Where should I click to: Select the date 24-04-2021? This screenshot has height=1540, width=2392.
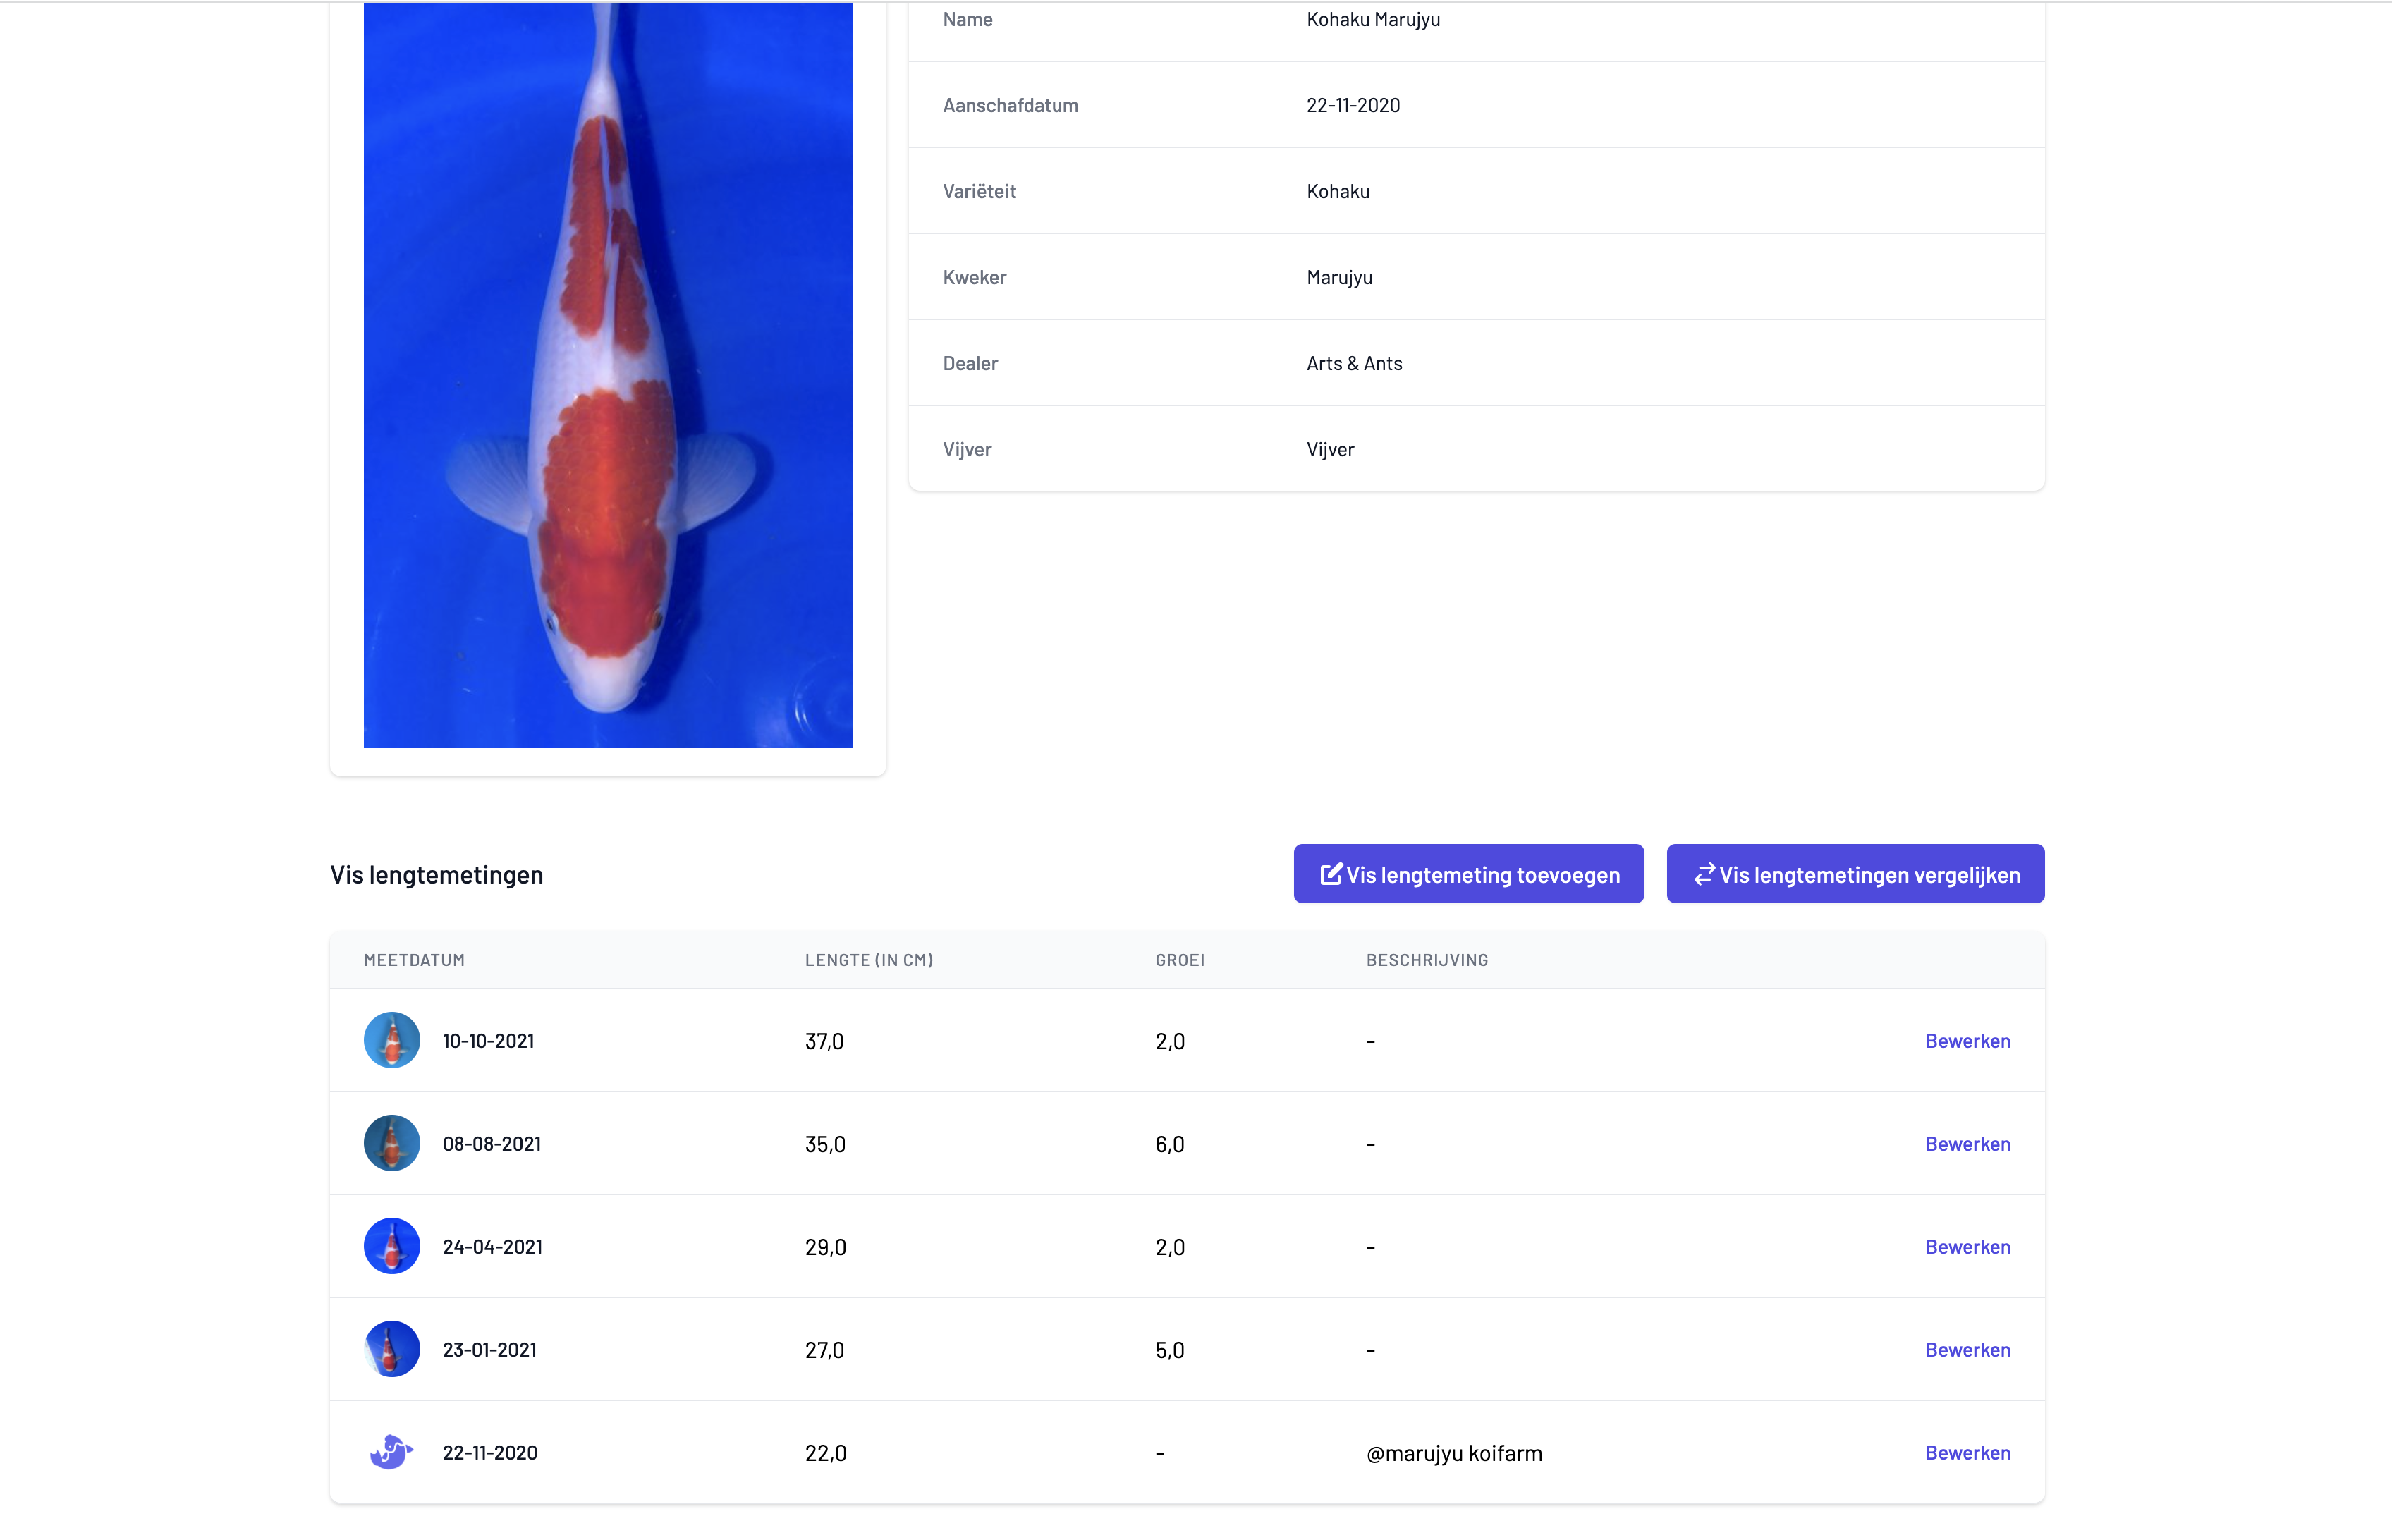492,1247
